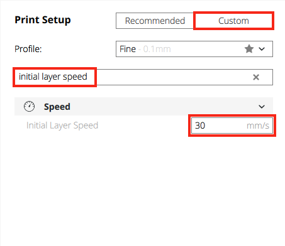
Task: Click the 'Fine' profile name text
Action: (128, 49)
